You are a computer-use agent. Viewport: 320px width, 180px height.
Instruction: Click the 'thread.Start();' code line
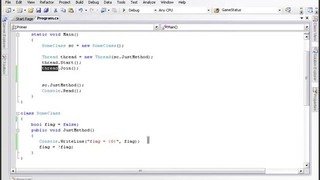coord(61,62)
